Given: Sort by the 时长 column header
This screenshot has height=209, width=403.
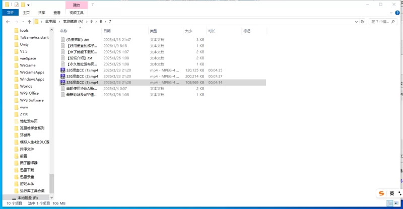Looking at the screenshot, I should (212, 31).
